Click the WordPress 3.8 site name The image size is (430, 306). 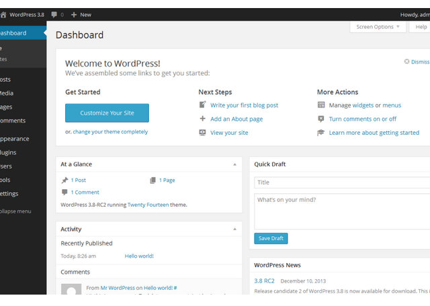point(27,15)
